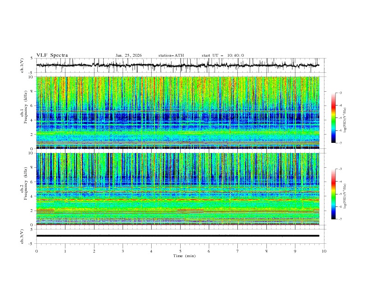This screenshot has width=365, height=282.
Task: Click the ch.3(V) axis label
Action: click(23, 236)
